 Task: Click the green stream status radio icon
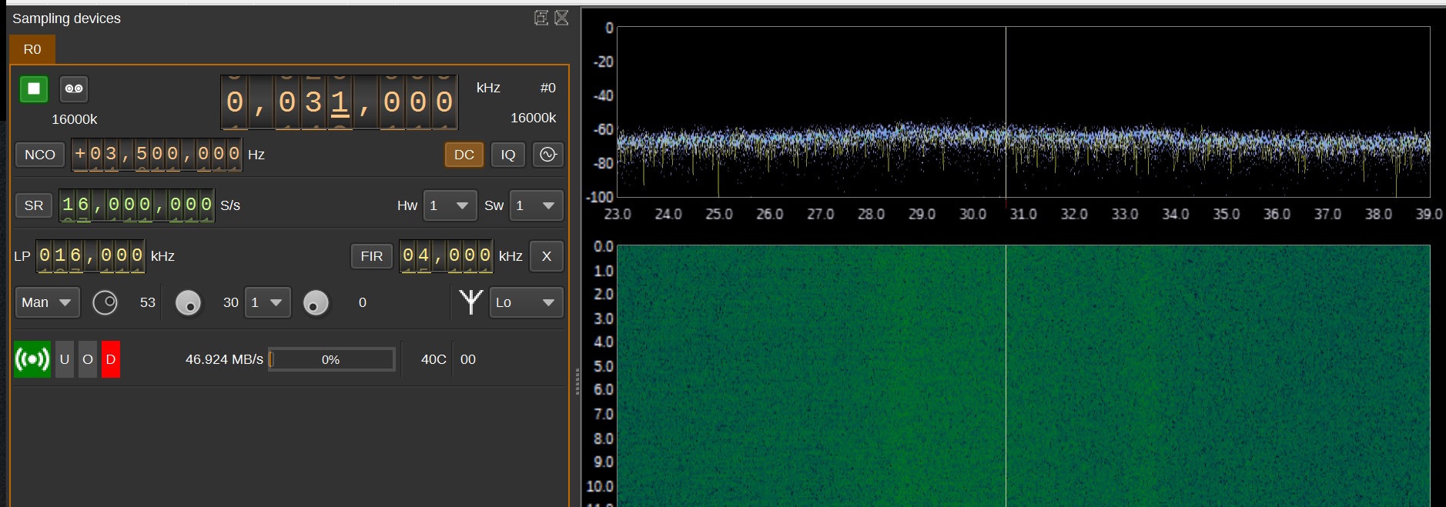coord(32,359)
